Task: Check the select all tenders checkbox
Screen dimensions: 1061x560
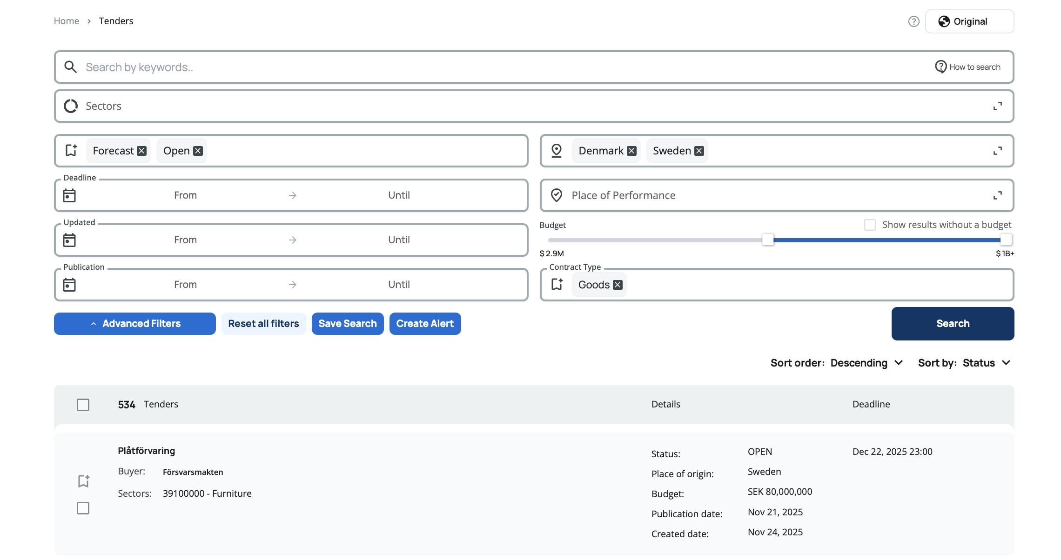Action: (x=83, y=405)
